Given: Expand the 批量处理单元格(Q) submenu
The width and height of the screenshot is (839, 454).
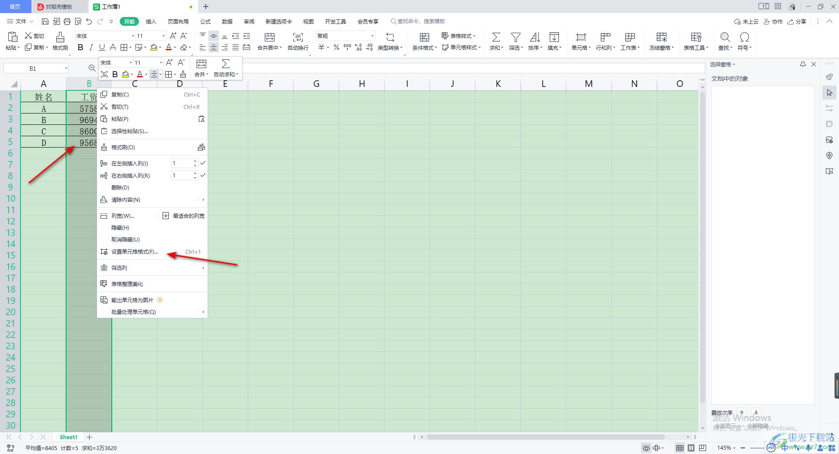Looking at the screenshot, I should (152, 312).
